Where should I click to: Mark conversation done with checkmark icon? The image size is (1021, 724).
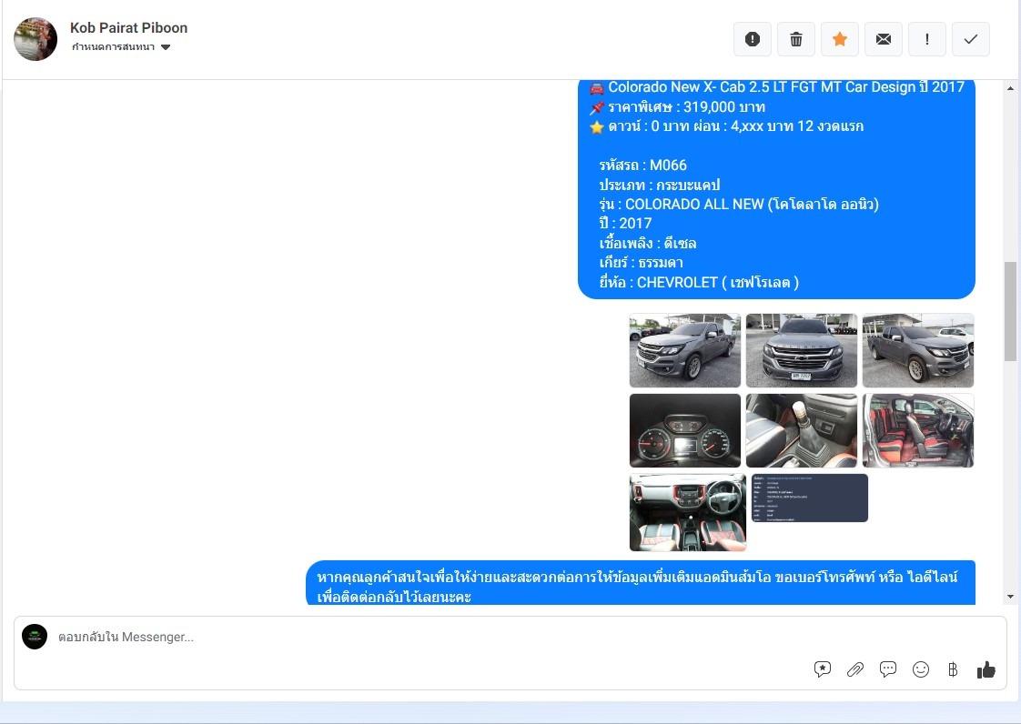coord(970,39)
